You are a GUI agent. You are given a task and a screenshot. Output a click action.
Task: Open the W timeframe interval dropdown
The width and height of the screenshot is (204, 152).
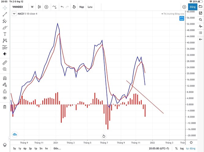tap(32, 7)
